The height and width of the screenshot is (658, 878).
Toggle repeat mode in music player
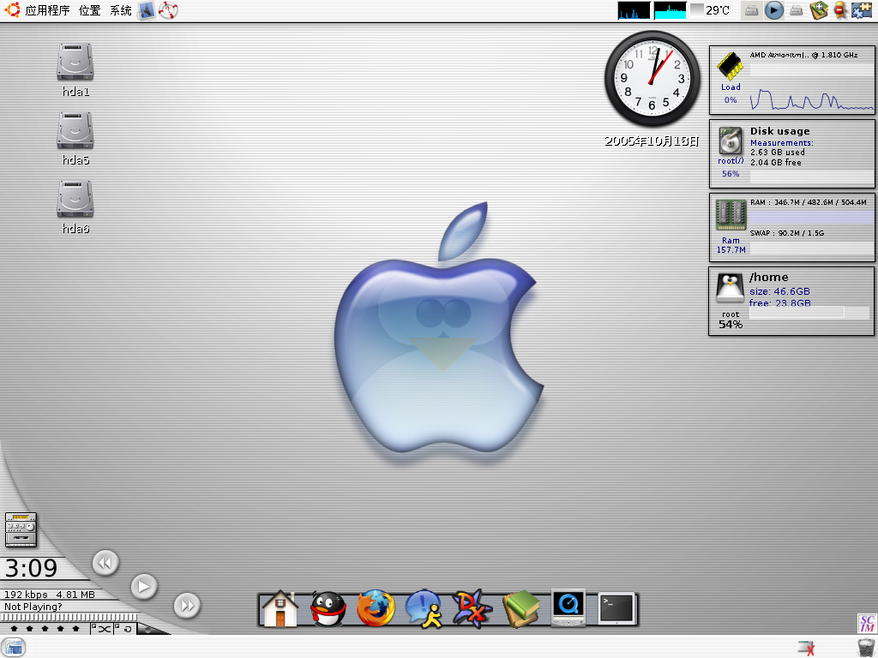tap(125, 629)
